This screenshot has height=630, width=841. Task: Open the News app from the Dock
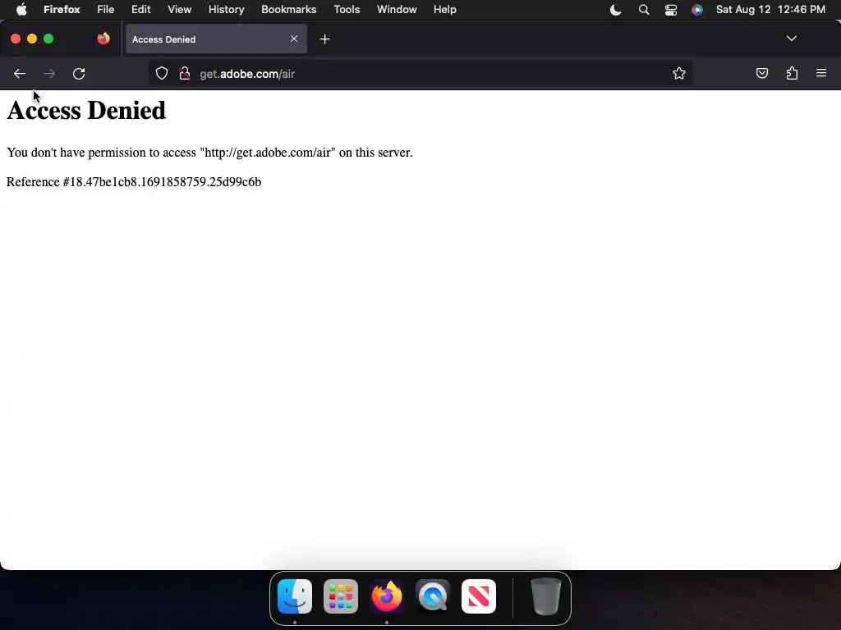(479, 596)
